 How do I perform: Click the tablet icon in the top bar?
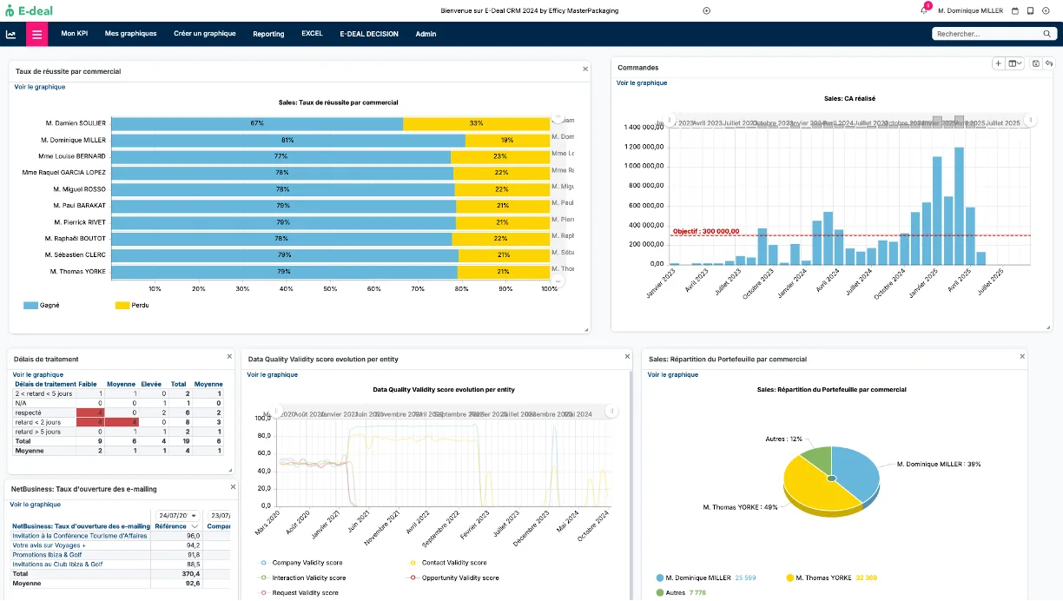click(x=1030, y=10)
